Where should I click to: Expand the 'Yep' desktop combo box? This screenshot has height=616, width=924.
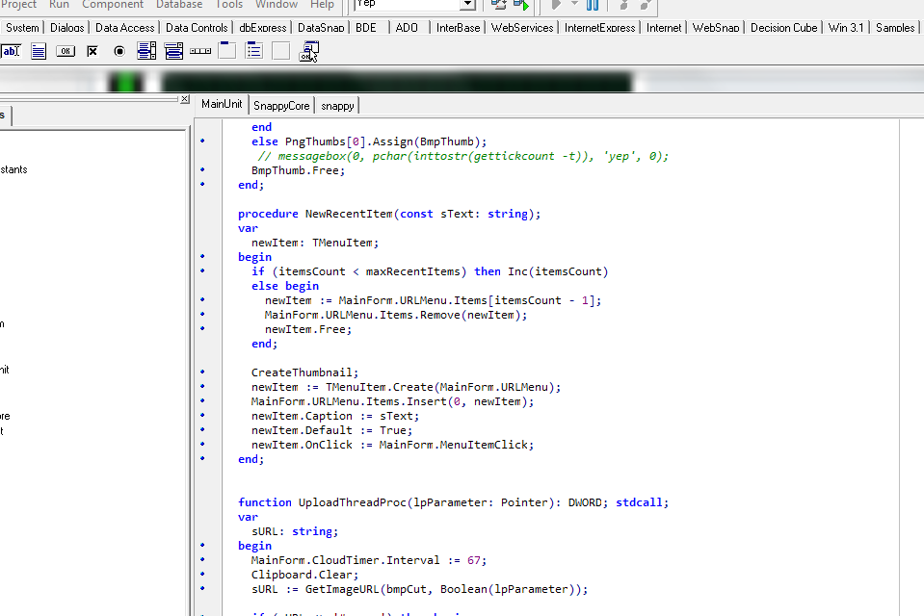coord(467,5)
